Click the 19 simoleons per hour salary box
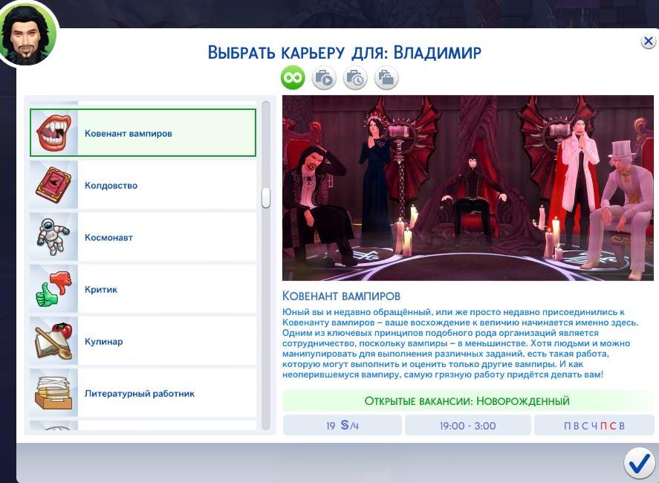This screenshot has height=483, width=659. [342, 426]
